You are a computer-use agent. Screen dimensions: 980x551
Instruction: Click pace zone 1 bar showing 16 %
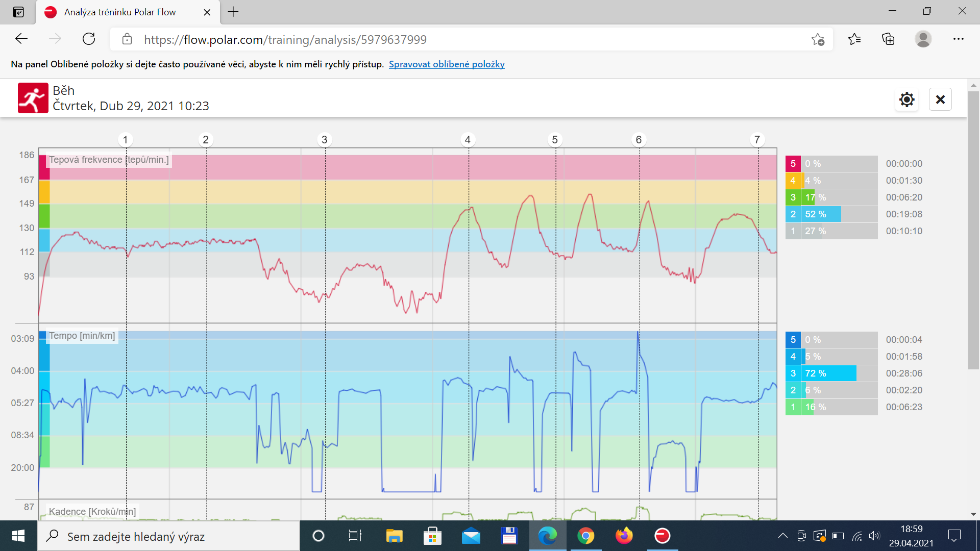point(839,407)
